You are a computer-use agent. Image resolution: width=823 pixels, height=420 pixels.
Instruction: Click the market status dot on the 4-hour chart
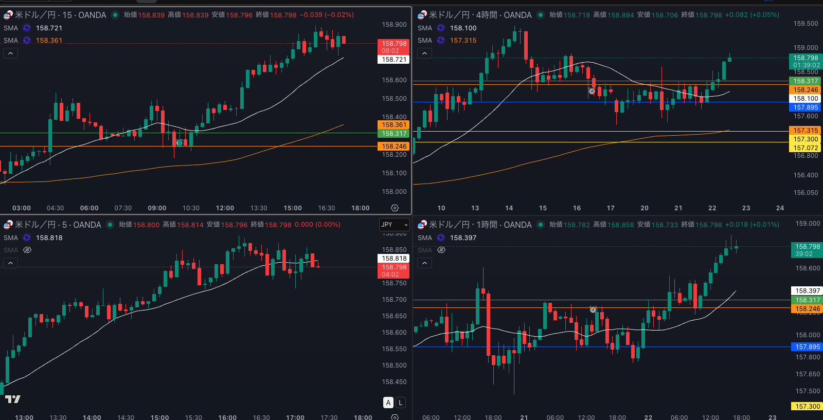(x=541, y=15)
